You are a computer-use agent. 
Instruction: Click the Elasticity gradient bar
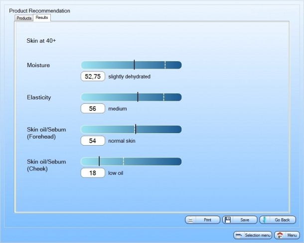coord(131,97)
